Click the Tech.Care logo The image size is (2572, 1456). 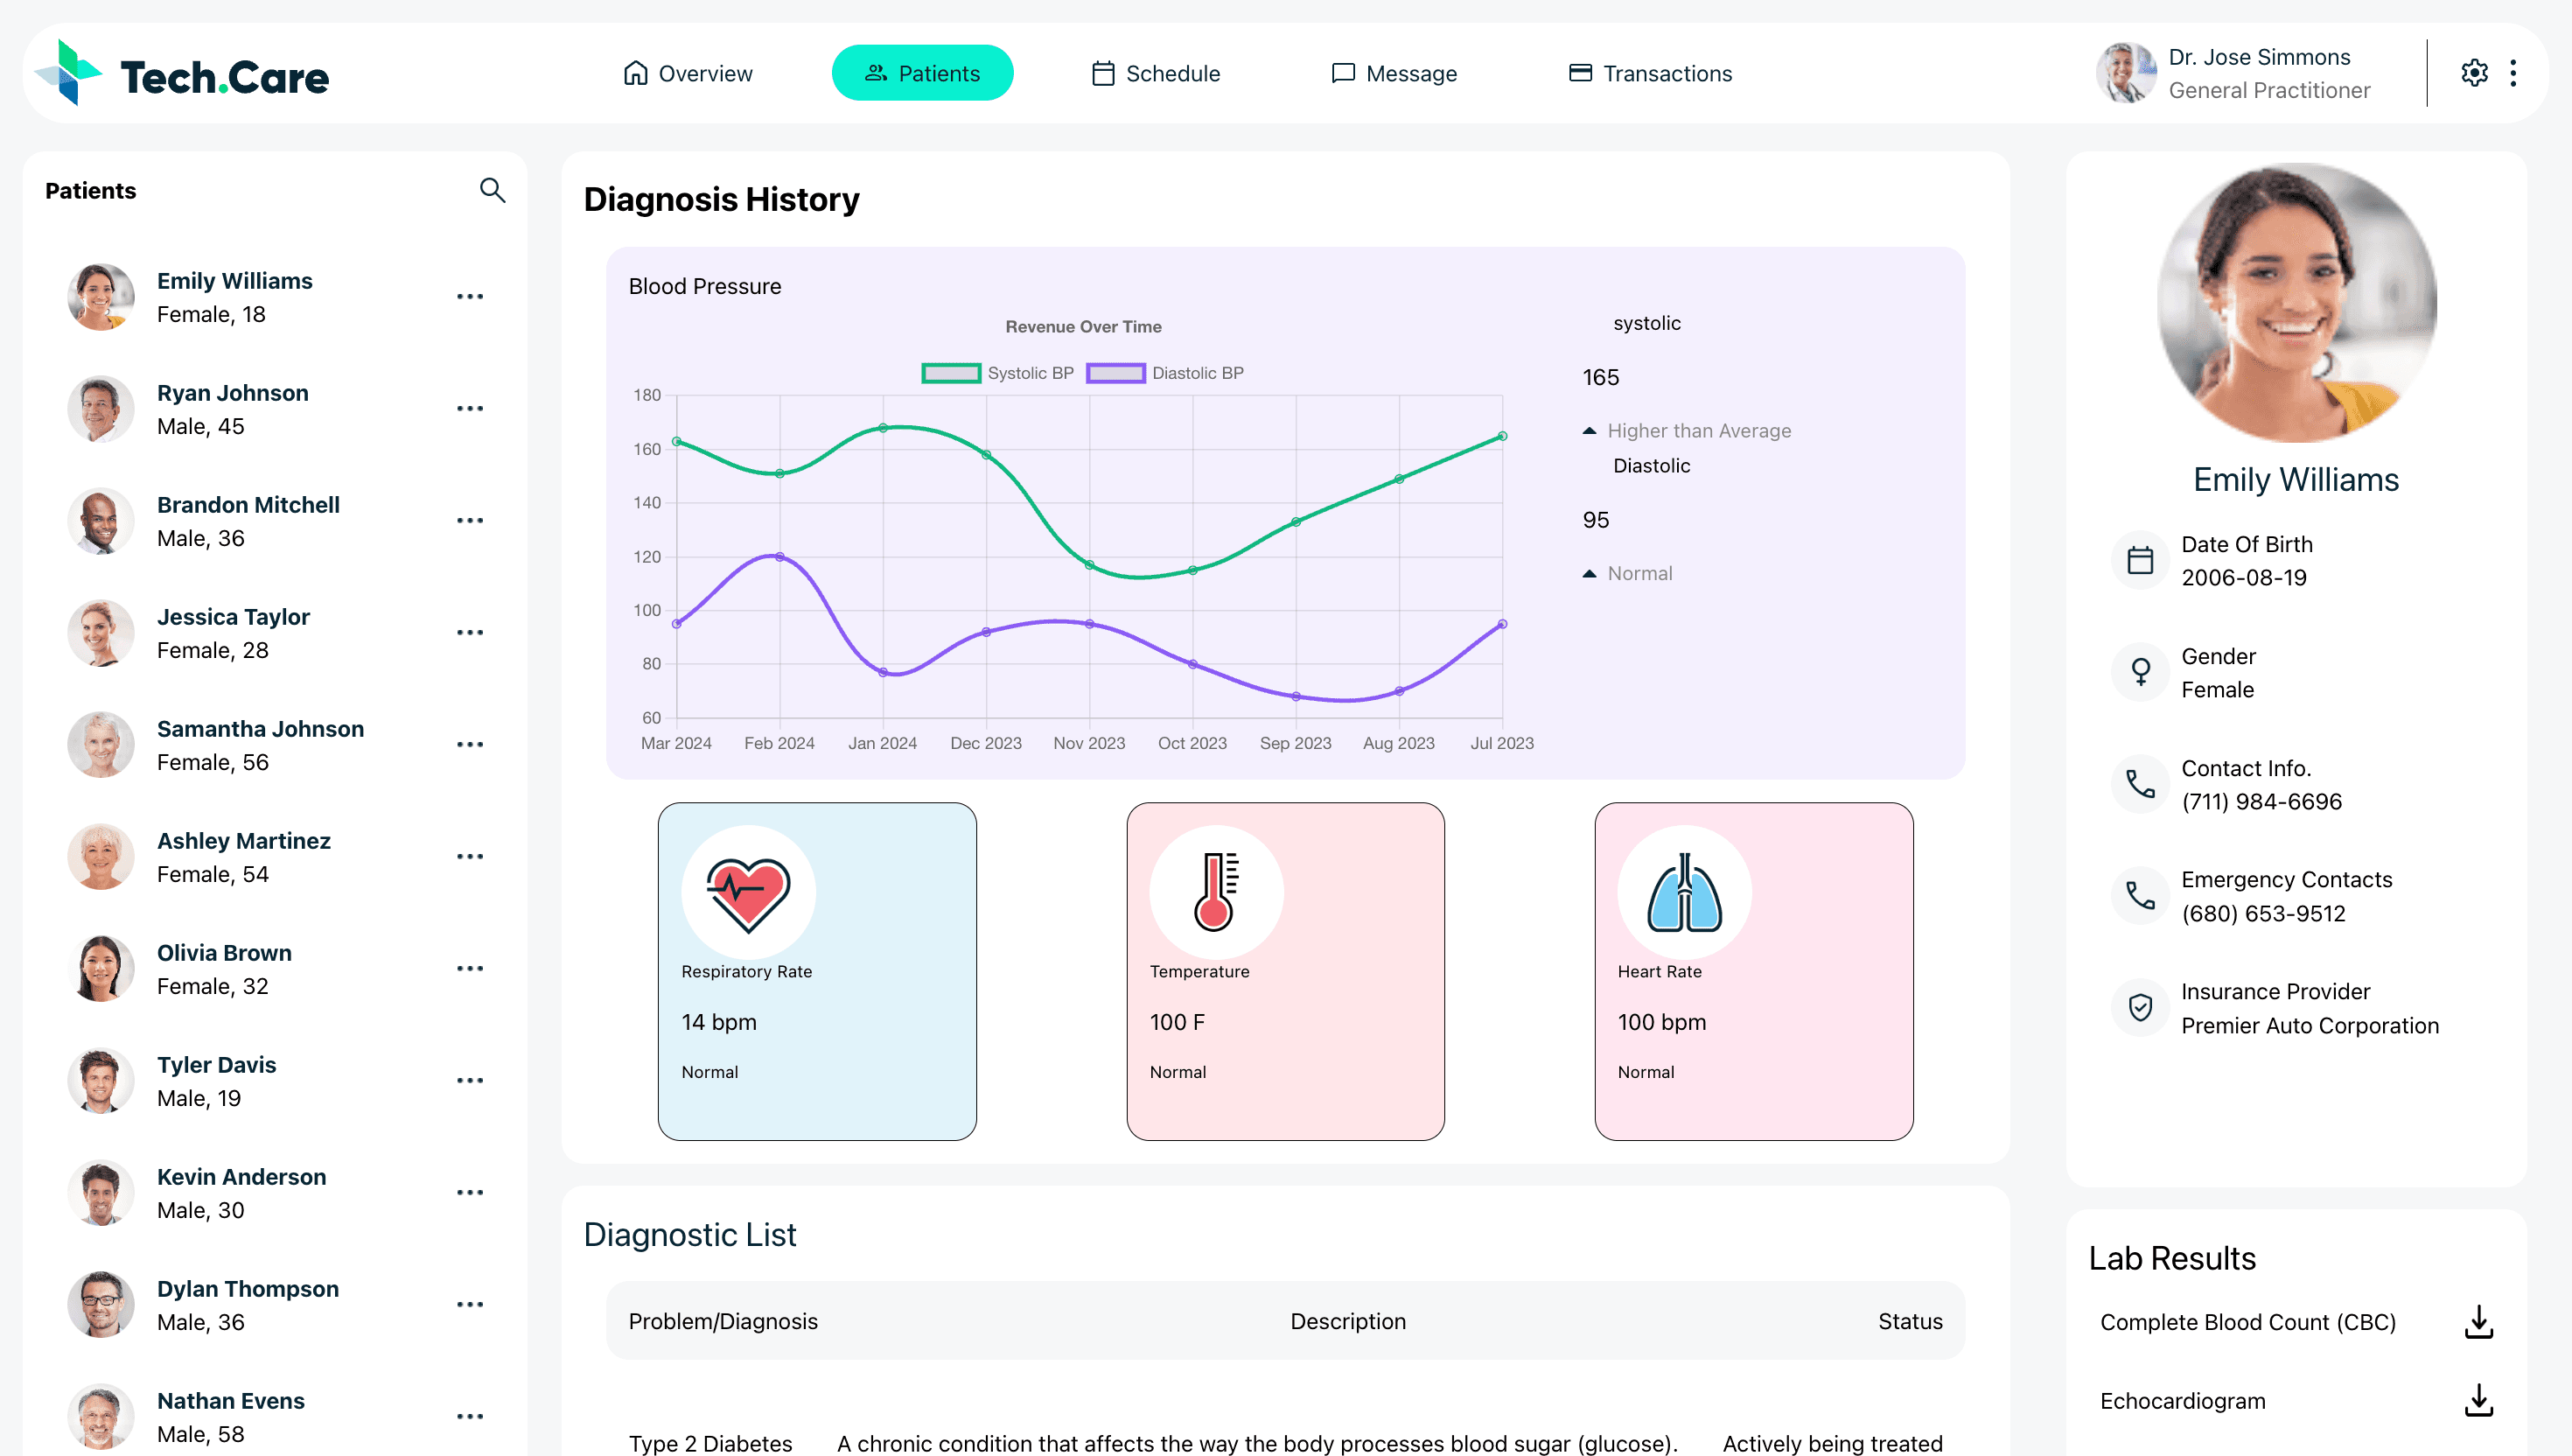point(181,73)
